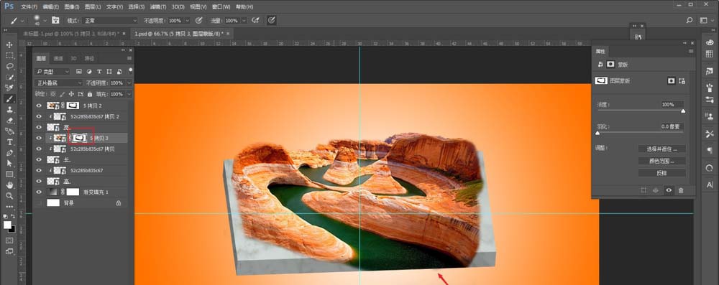Hide the '52c285b835c67 拷贝 2' layer

(x=39, y=116)
